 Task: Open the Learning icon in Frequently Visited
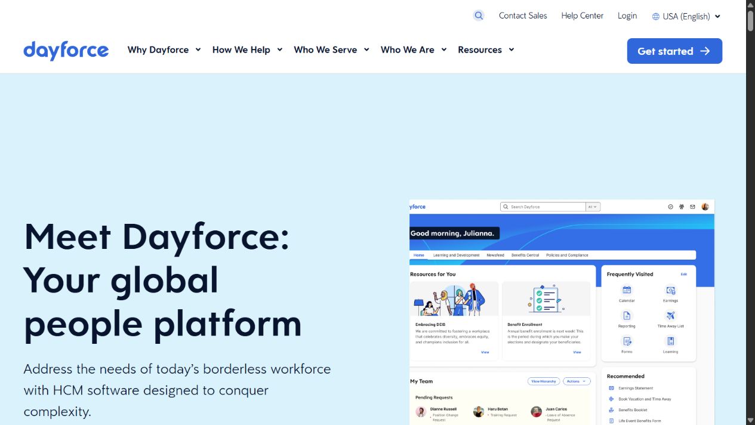[670, 341]
